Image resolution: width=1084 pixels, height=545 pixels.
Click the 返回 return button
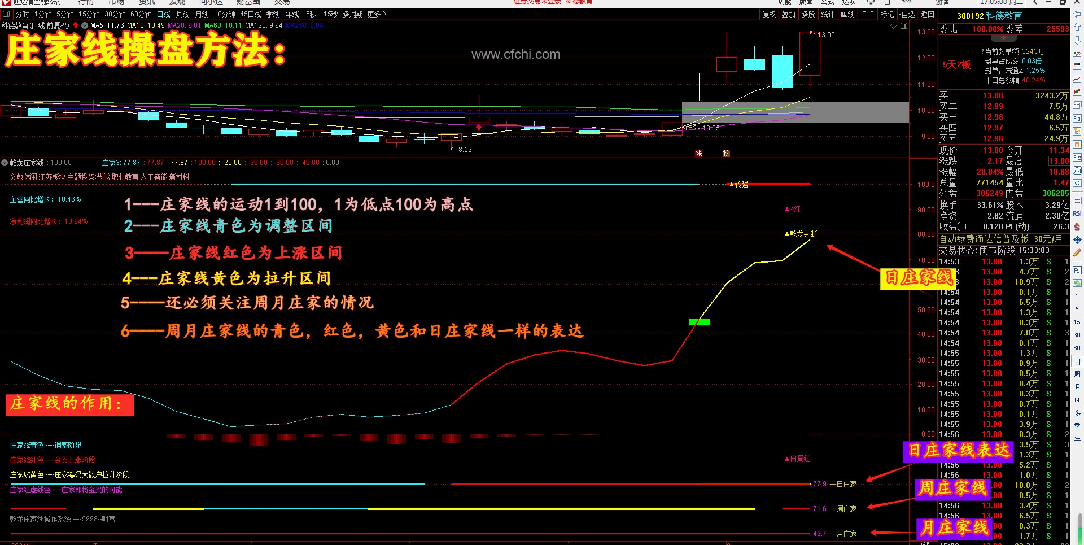click(928, 14)
